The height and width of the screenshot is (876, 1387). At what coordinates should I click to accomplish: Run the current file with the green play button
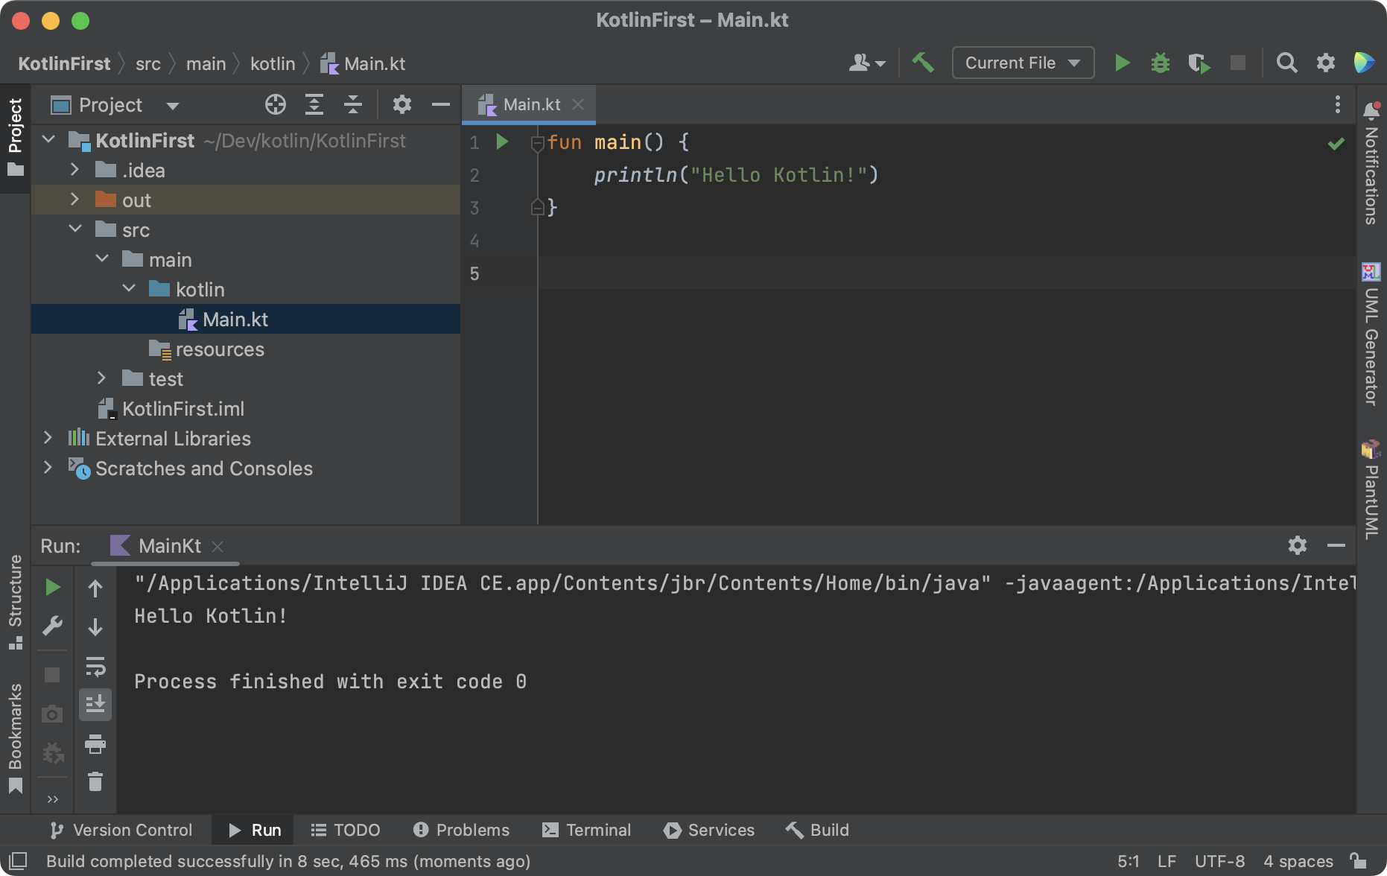(x=1122, y=63)
